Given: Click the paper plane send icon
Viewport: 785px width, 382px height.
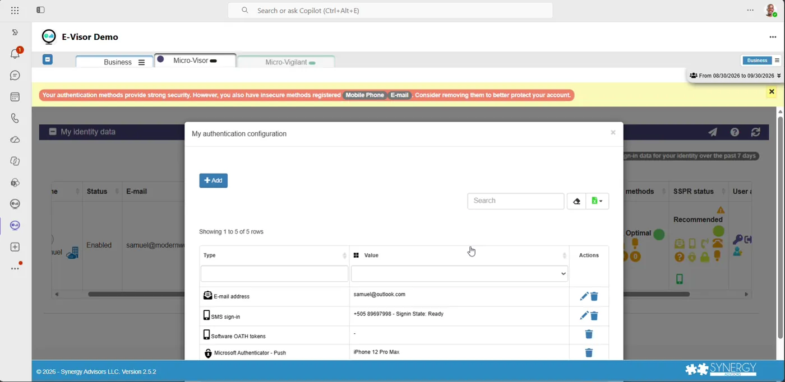Looking at the screenshot, I should tap(713, 132).
